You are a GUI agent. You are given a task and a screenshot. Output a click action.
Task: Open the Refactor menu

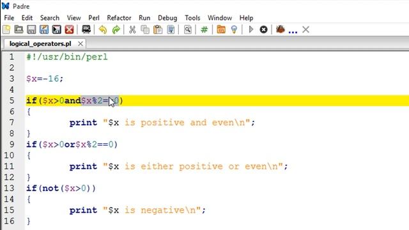point(120,18)
